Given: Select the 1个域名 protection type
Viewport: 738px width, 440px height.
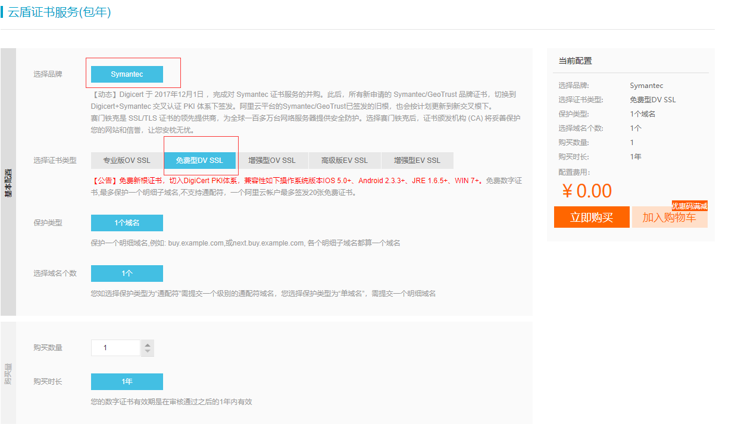Looking at the screenshot, I should pos(127,223).
